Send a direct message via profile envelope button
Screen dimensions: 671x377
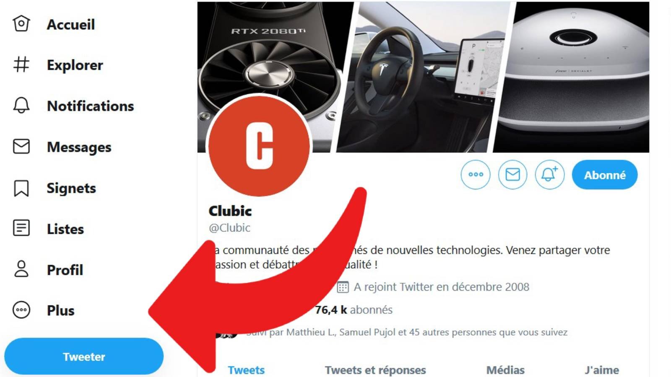tap(512, 174)
